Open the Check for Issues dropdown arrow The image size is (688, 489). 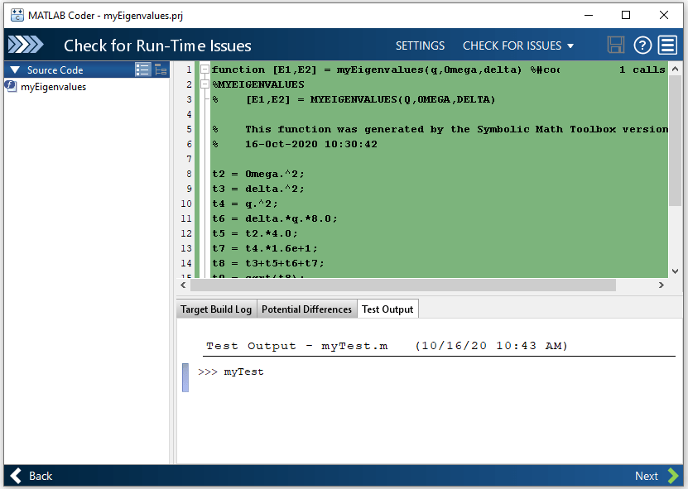coord(570,46)
